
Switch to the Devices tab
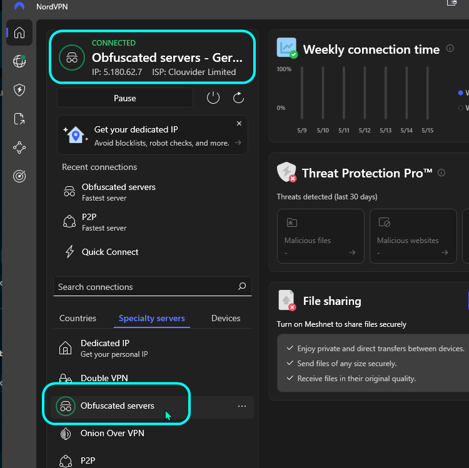tap(226, 318)
